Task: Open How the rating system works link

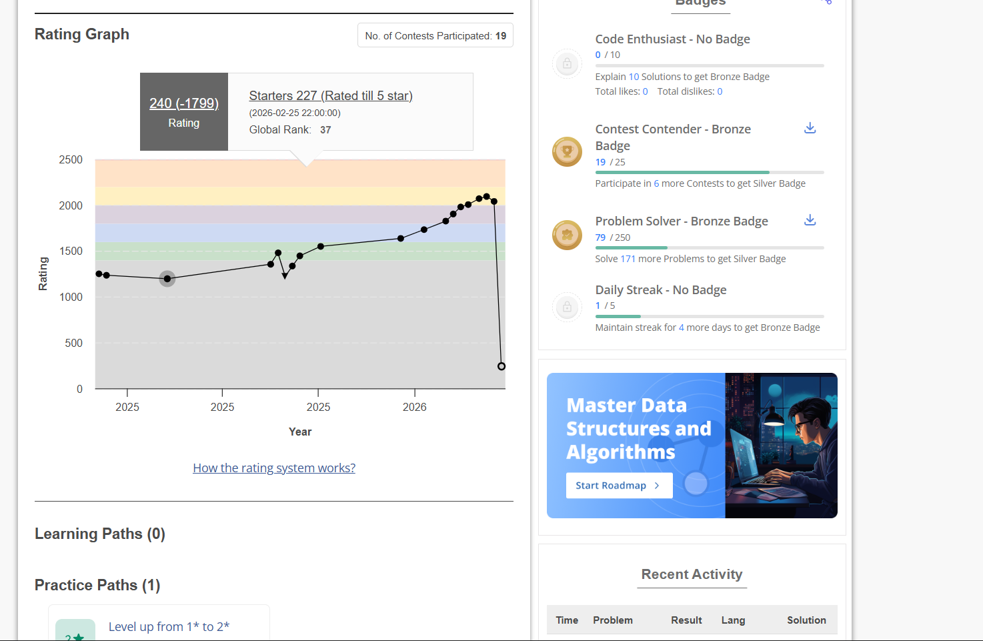Action: point(274,468)
